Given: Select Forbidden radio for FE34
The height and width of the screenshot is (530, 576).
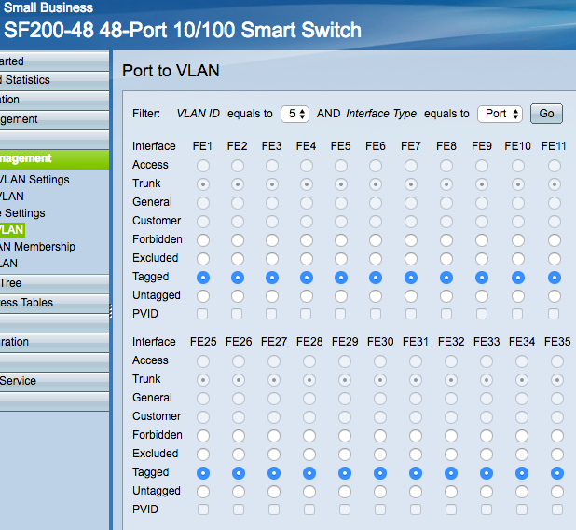Looking at the screenshot, I should coord(522,436).
